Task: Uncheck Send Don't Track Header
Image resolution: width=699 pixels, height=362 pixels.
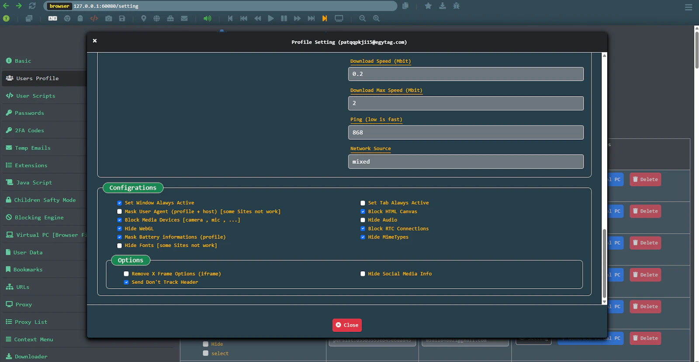Action: coord(126,282)
